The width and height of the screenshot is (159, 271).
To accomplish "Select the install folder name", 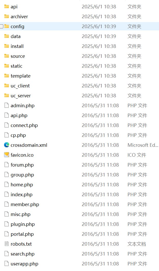I will click(x=17, y=46).
